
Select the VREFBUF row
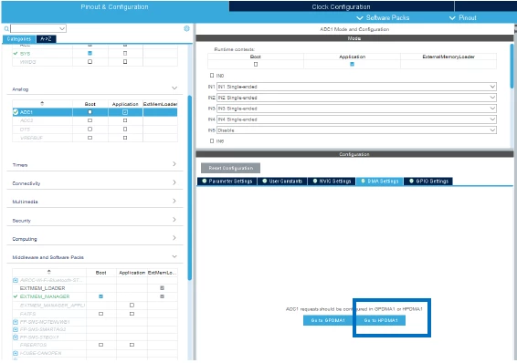click(95, 138)
